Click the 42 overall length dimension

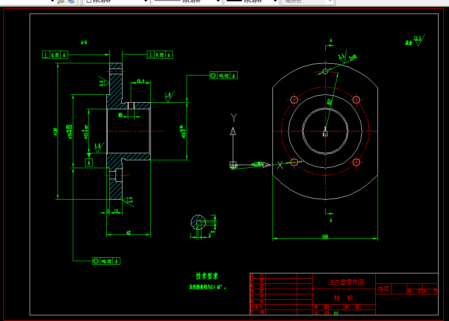128,233
